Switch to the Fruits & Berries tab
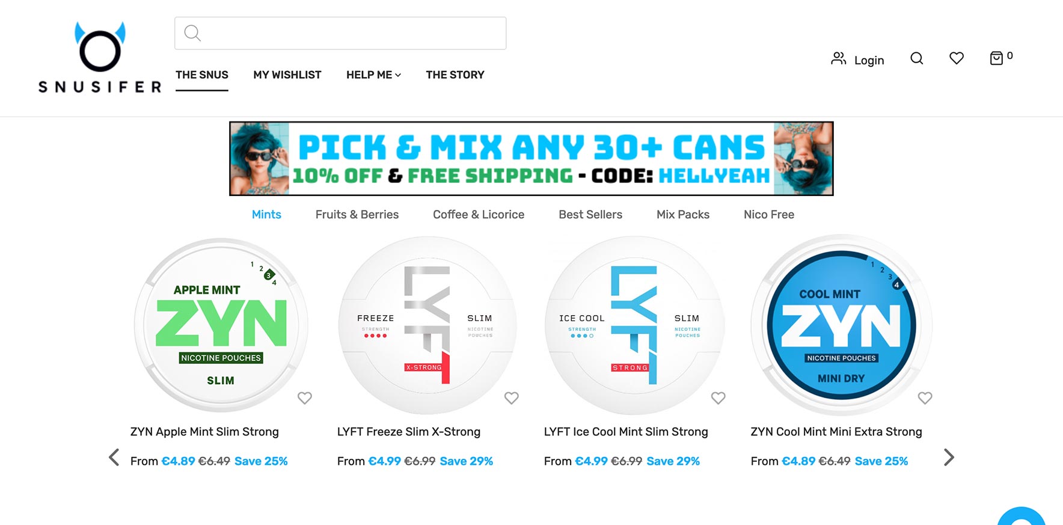The height and width of the screenshot is (525, 1063). (357, 215)
